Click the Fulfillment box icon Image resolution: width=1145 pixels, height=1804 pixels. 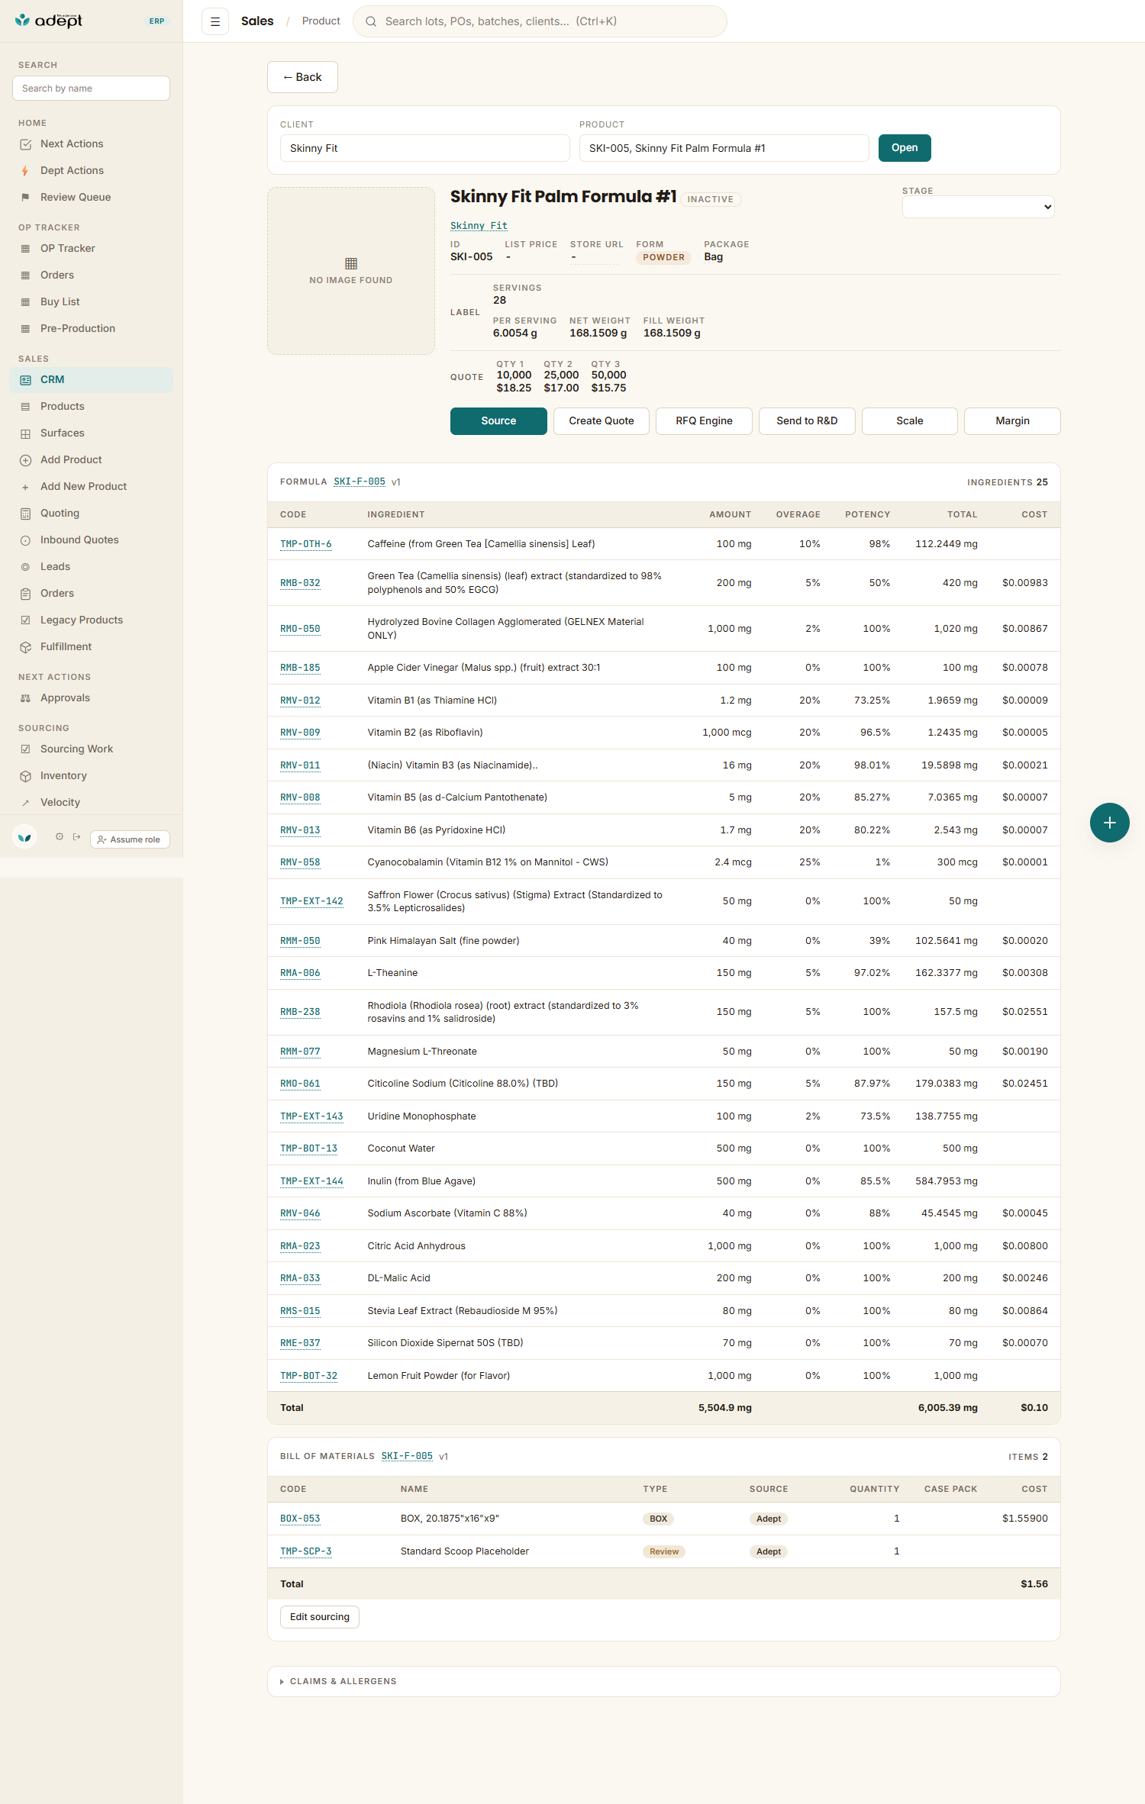click(25, 647)
